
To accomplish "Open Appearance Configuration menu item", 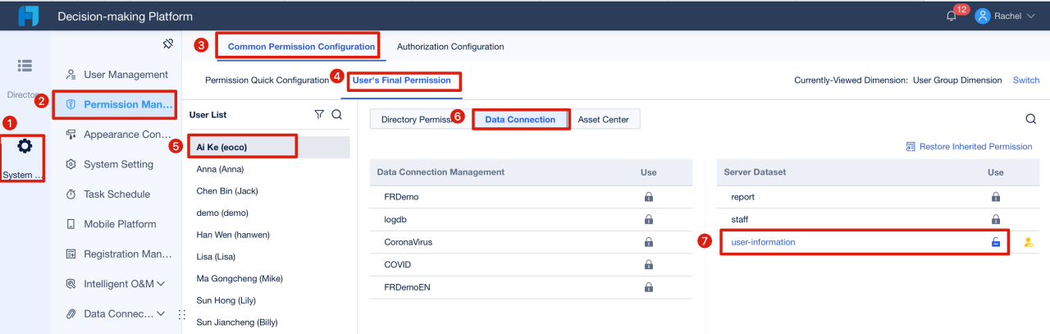I will [128, 135].
